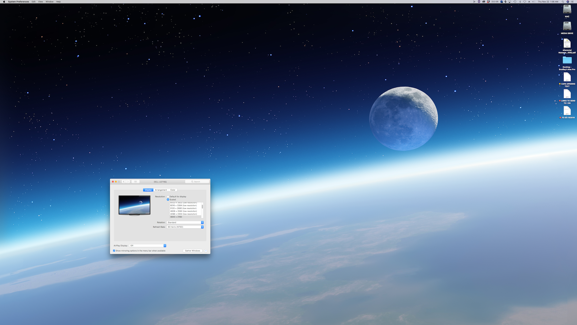Click the Wi-Fi menu bar icon
Image resolution: width=577 pixels, height=325 pixels.
click(525, 2)
